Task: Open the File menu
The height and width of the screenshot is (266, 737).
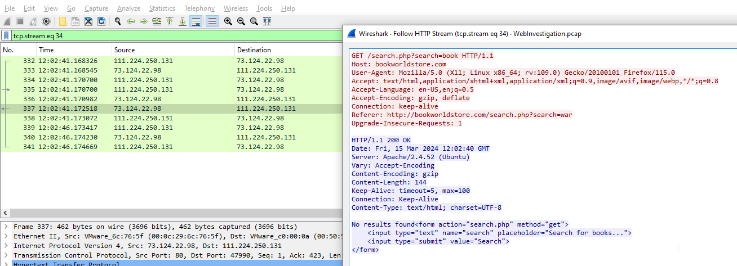Action: coord(10,8)
